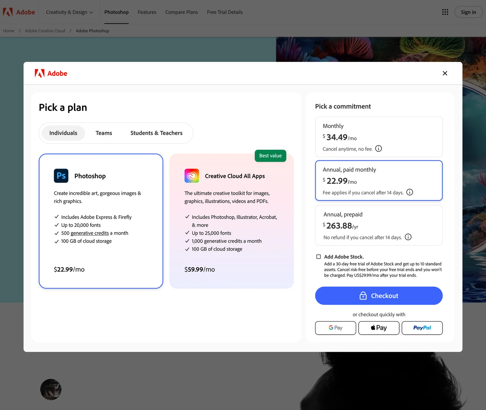The width and height of the screenshot is (486, 410).
Task: Show info for Annual paid monthly fee
Action: point(410,192)
